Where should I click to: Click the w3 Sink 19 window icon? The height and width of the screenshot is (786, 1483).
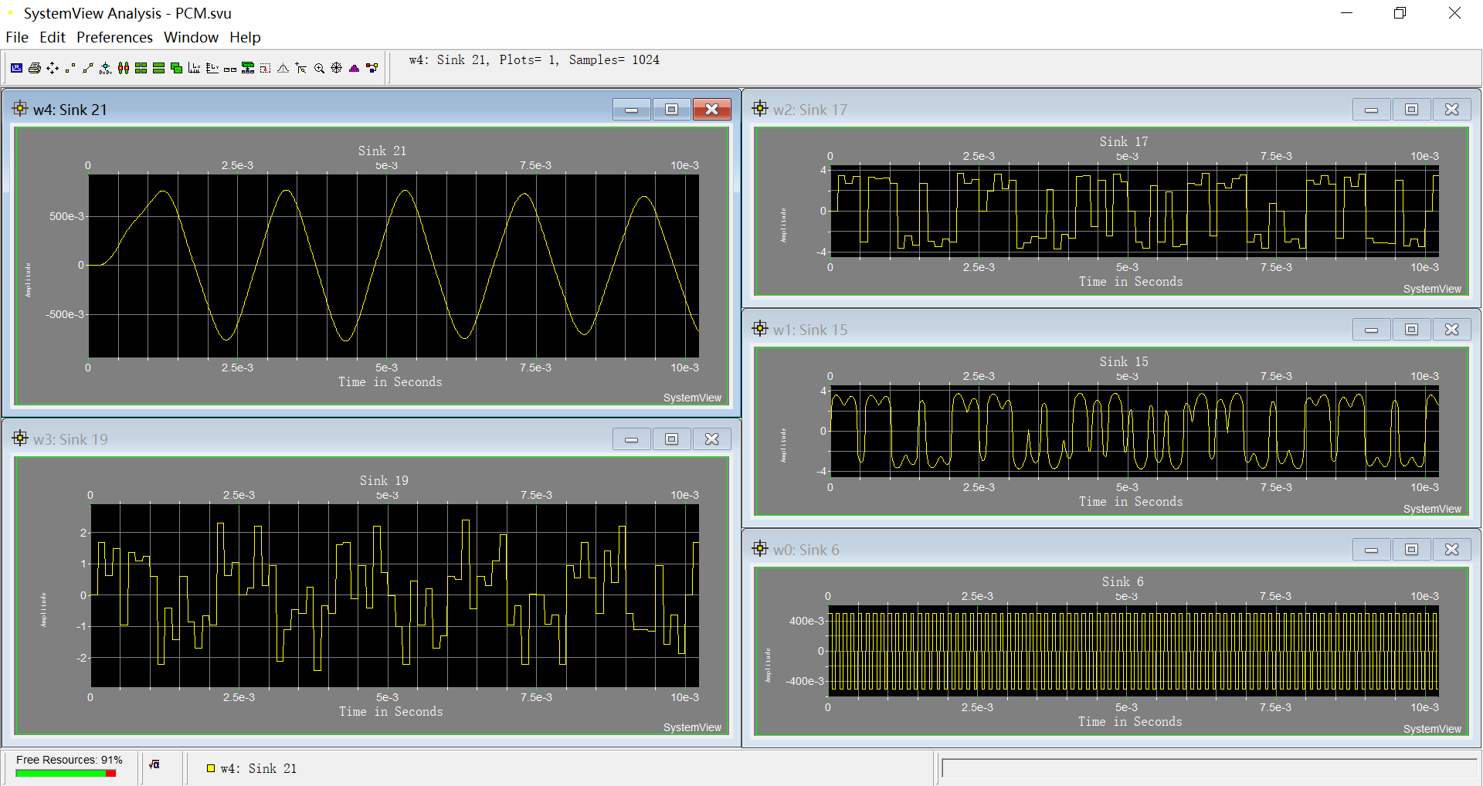(x=20, y=439)
